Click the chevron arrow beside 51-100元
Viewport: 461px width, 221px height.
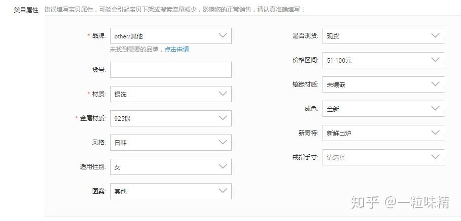(435, 60)
